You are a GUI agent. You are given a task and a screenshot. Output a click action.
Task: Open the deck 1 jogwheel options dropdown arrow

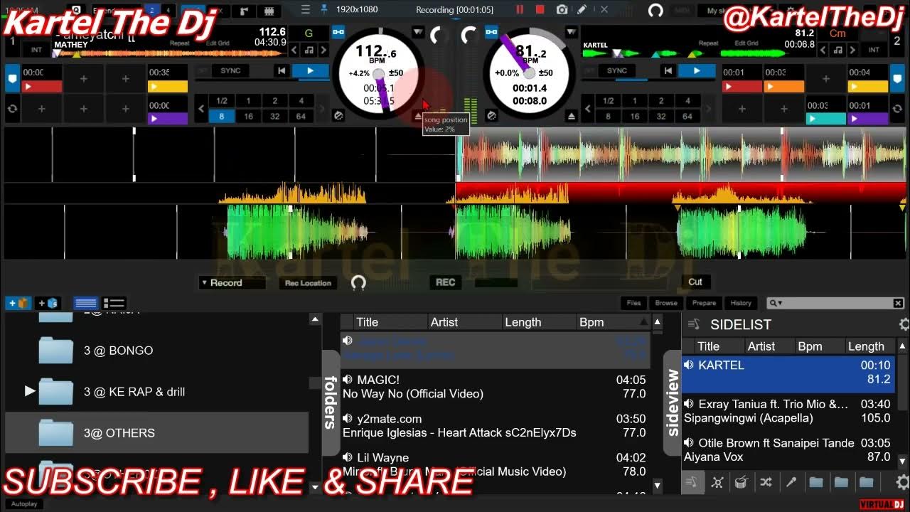click(417, 32)
